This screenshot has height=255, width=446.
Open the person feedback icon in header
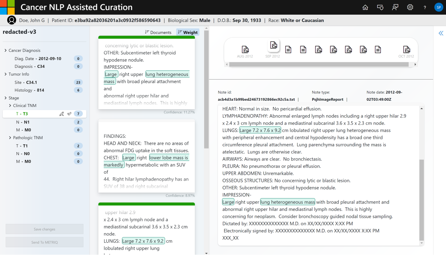coord(395,7)
